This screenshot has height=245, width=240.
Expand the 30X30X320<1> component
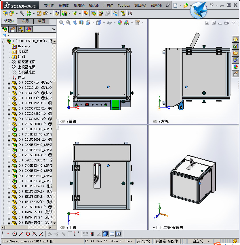coord(9,104)
